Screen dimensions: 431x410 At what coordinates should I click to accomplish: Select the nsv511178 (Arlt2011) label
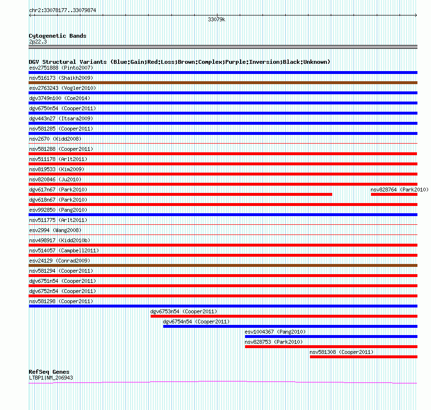58,159
